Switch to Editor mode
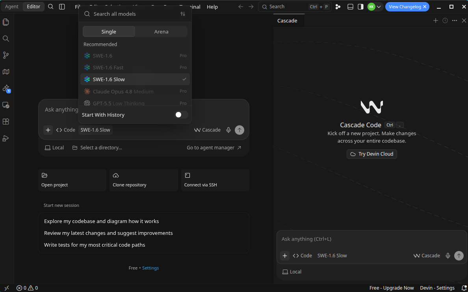 (33, 7)
